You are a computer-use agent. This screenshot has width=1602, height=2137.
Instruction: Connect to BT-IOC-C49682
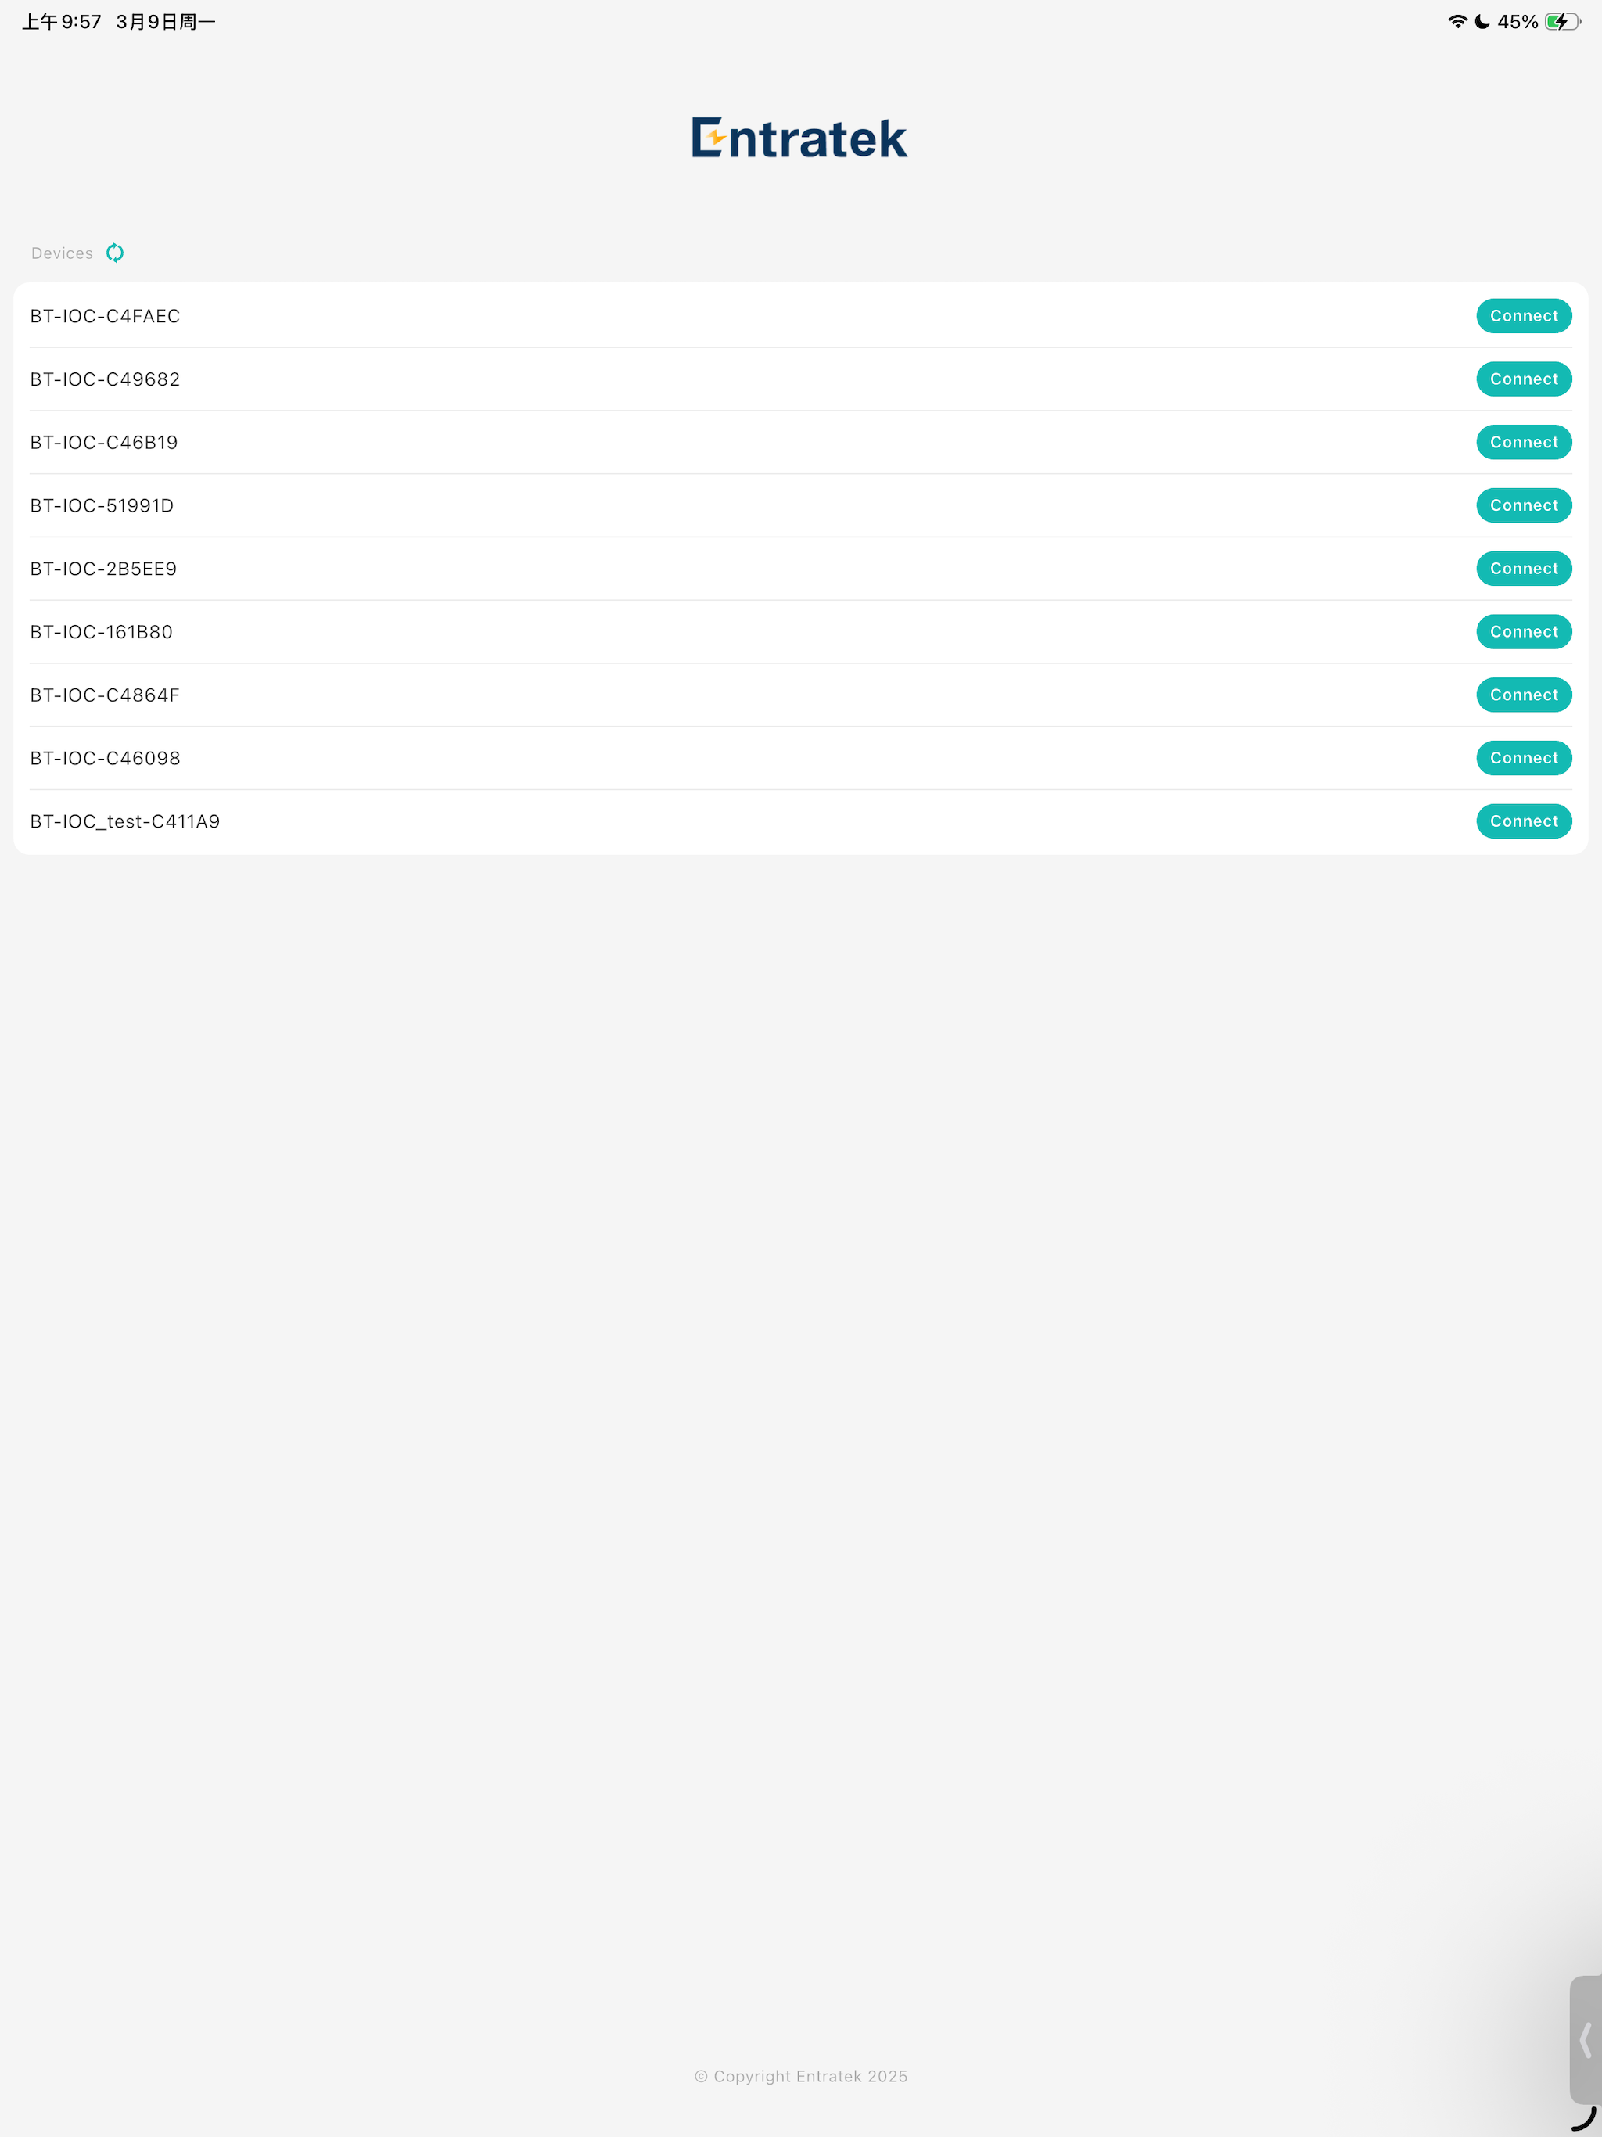click(1523, 379)
